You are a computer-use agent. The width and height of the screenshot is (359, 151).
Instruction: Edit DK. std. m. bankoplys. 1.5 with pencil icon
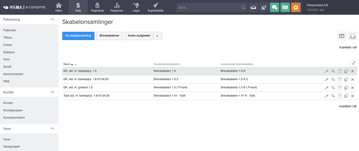click(326, 71)
